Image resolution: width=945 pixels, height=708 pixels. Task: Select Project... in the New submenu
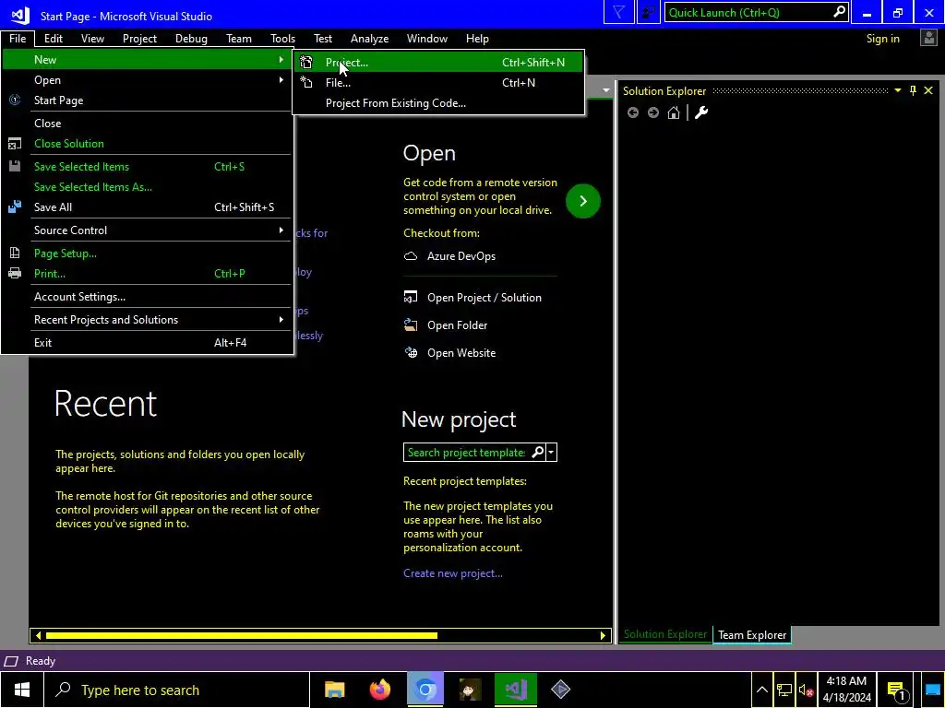tap(437, 62)
